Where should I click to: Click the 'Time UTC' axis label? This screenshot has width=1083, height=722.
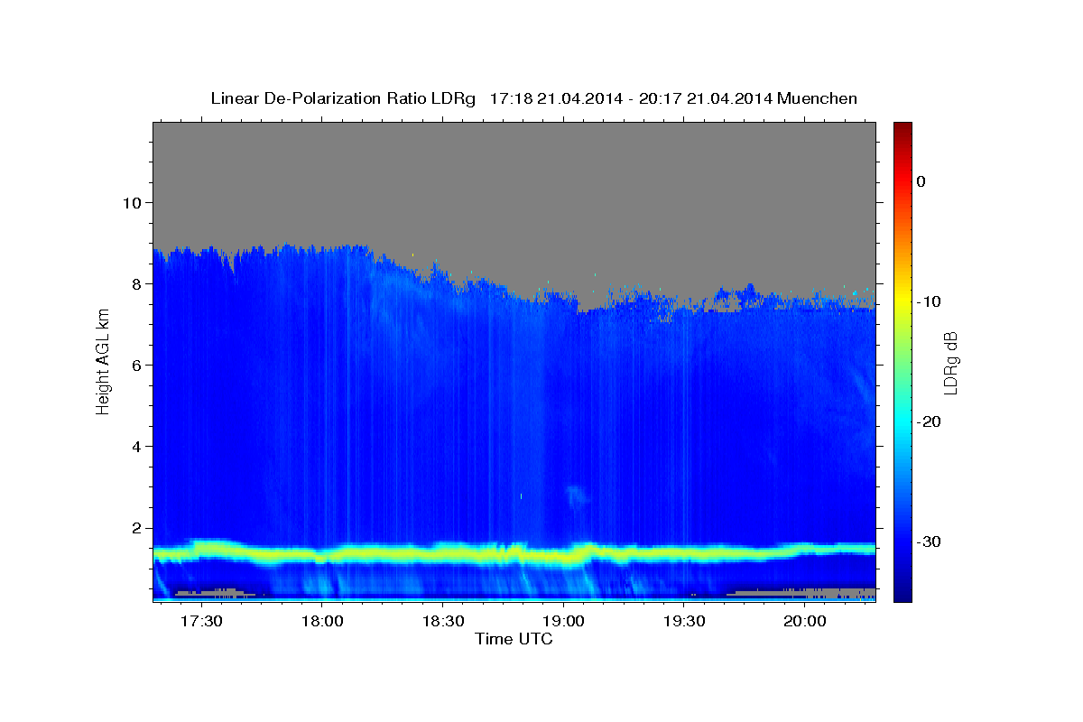(514, 639)
